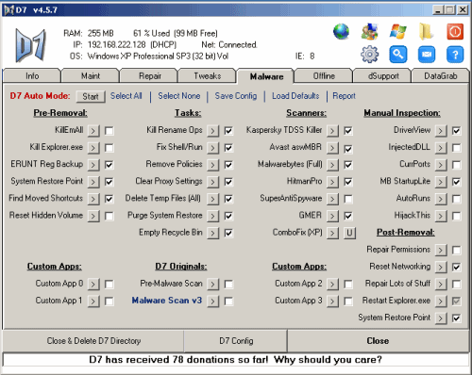
Task: Run KillEmAll with its arrow button
Action: [93, 131]
